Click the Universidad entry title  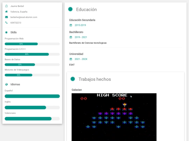point(76,54)
